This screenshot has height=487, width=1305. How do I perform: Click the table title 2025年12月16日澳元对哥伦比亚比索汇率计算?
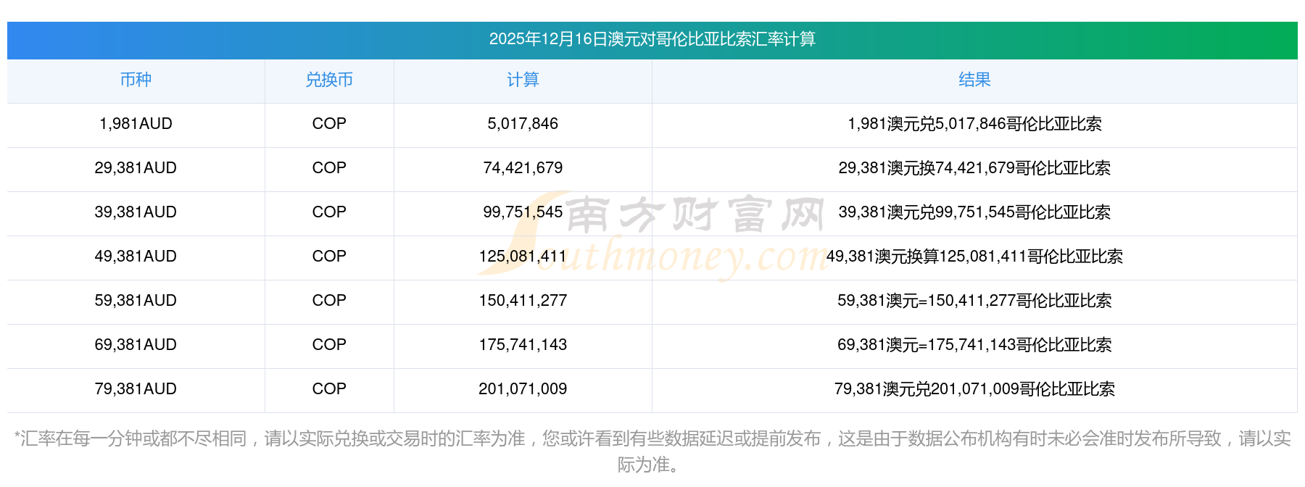(x=652, y=39)
